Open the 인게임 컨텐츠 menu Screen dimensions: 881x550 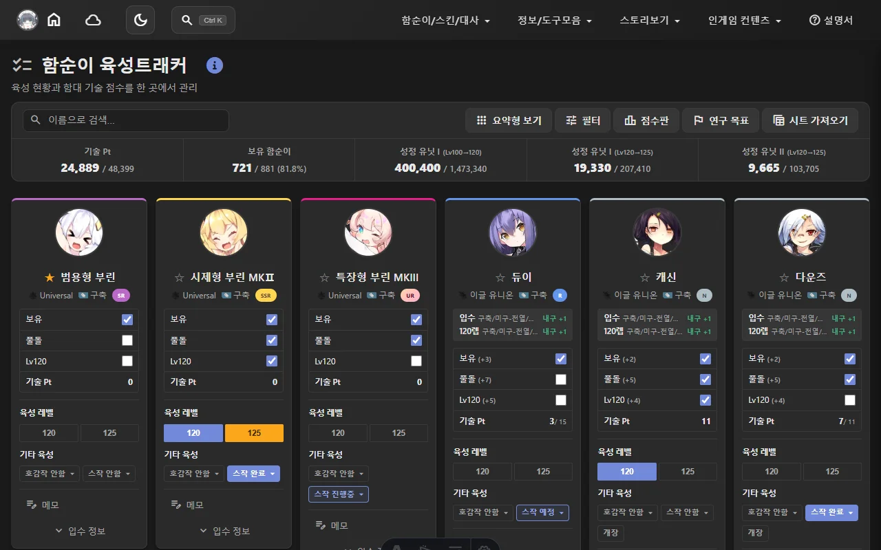(745, 21)
